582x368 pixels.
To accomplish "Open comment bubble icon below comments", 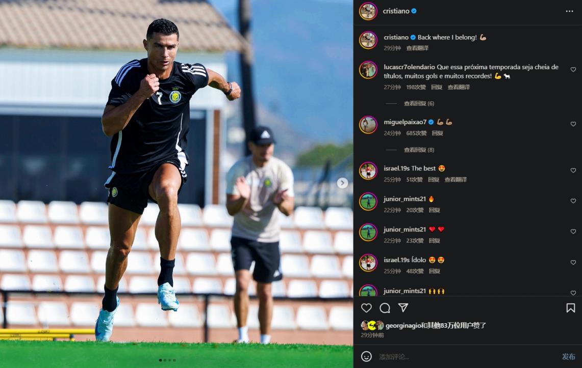I will 385,307.
